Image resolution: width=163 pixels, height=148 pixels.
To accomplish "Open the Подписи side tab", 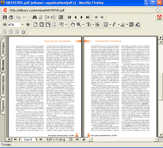I will point(3,106).
